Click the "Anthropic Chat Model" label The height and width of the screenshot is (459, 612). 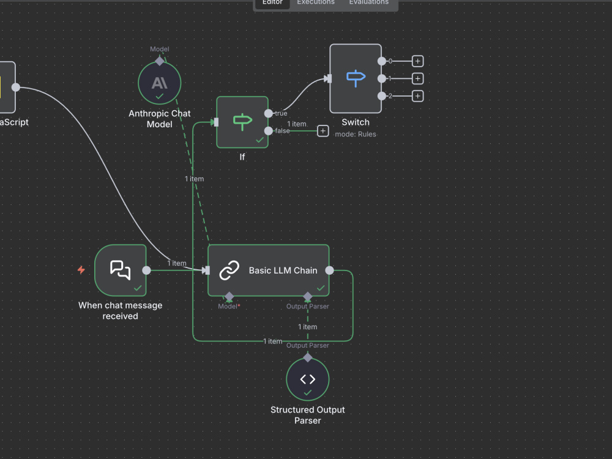159,119
